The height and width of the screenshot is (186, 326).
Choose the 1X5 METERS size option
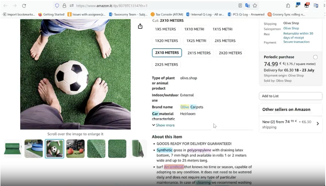point(165,29)
